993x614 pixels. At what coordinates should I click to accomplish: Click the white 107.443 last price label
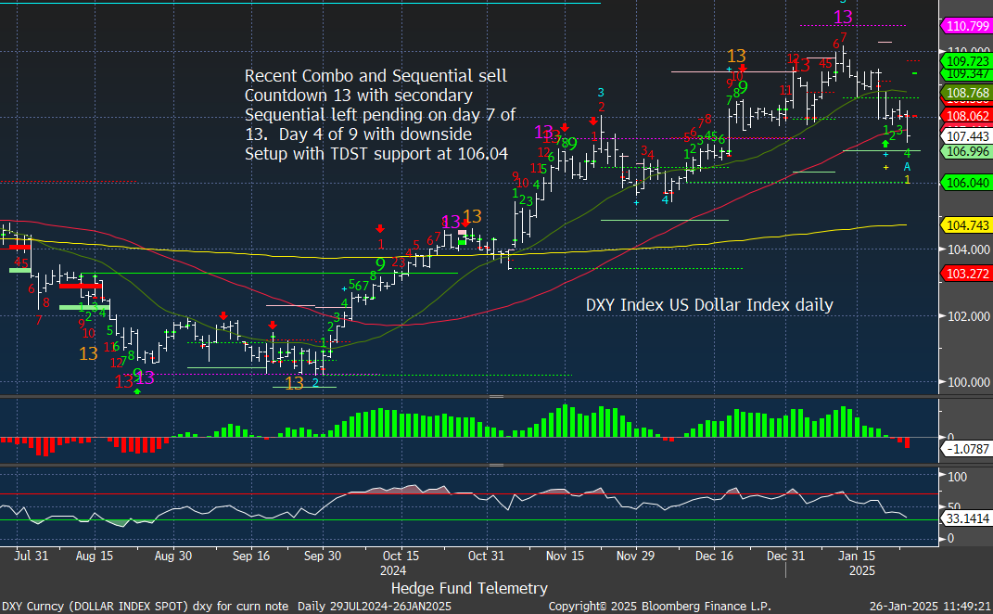point(966,136)
